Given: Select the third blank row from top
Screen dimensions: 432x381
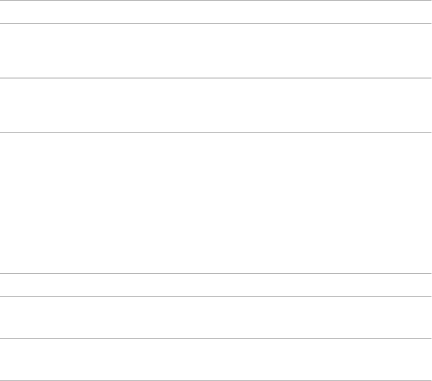Looking at the screenshot, I should [x=215, y=105].
